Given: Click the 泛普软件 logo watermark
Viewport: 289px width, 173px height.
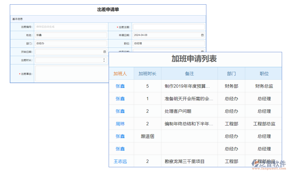Looking at the screenshot, I should tap(268, 165).
